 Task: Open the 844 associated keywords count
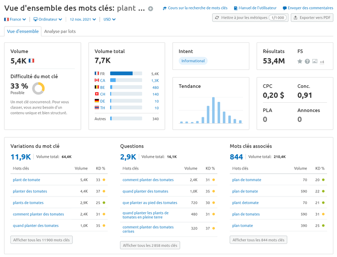point(236,157)
